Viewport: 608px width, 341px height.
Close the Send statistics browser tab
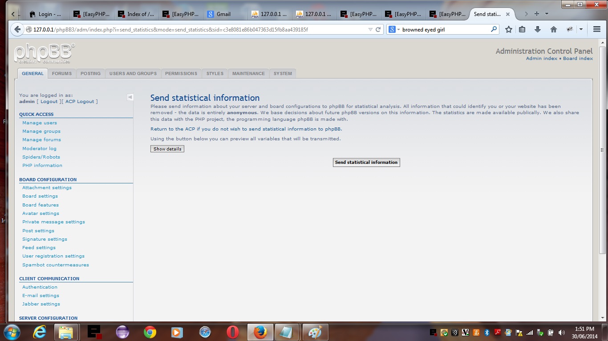[x=507, y=14]
